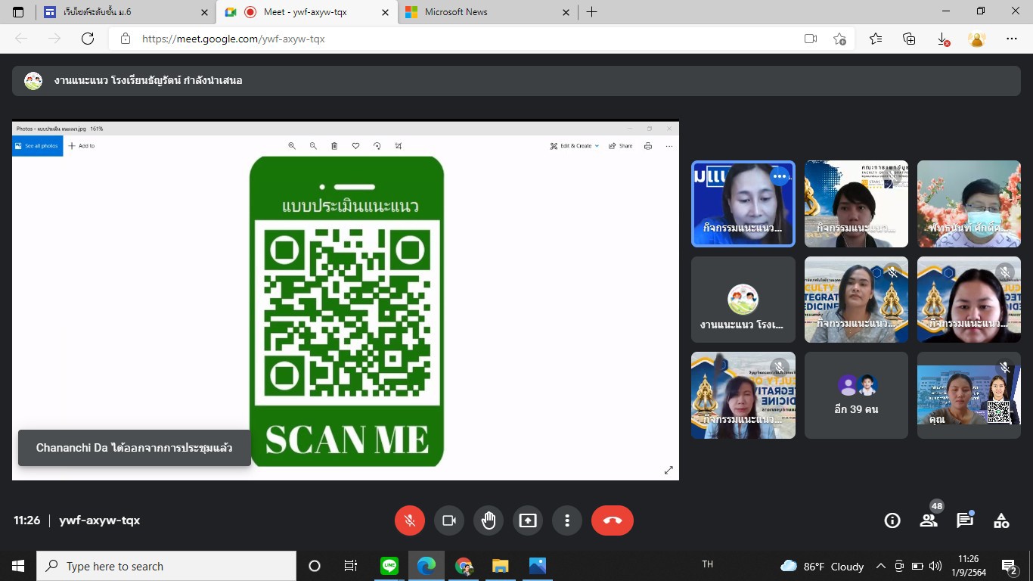Close the เว็บไซต์ระดับชั้น ม.6 tab

[204, 12]
